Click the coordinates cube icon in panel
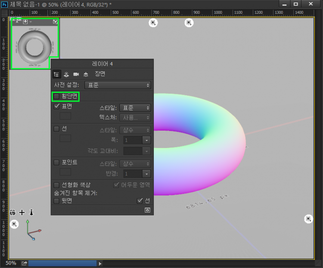This screenshot has width=323, height=268. point(86,74)
